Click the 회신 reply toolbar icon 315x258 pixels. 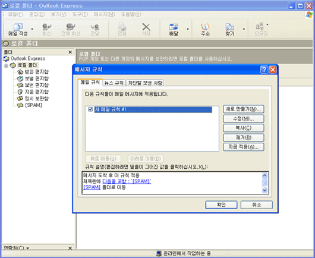pyautogui.click(x=46, y=27)
